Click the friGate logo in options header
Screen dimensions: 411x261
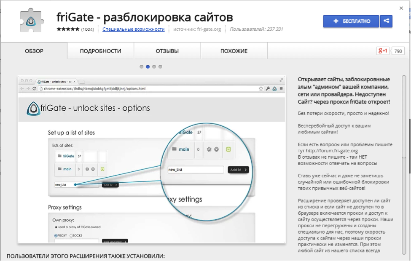pos(33,108)
